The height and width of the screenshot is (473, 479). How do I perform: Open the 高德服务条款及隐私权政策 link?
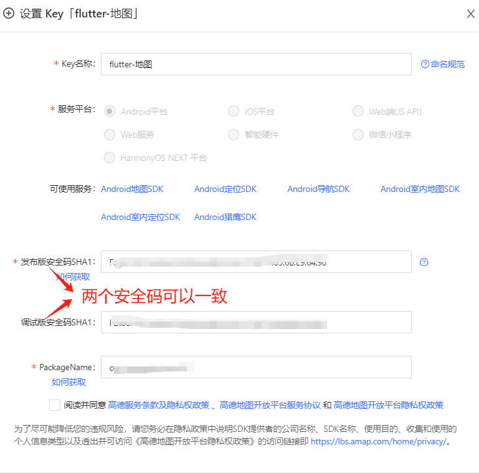[159, 405]
